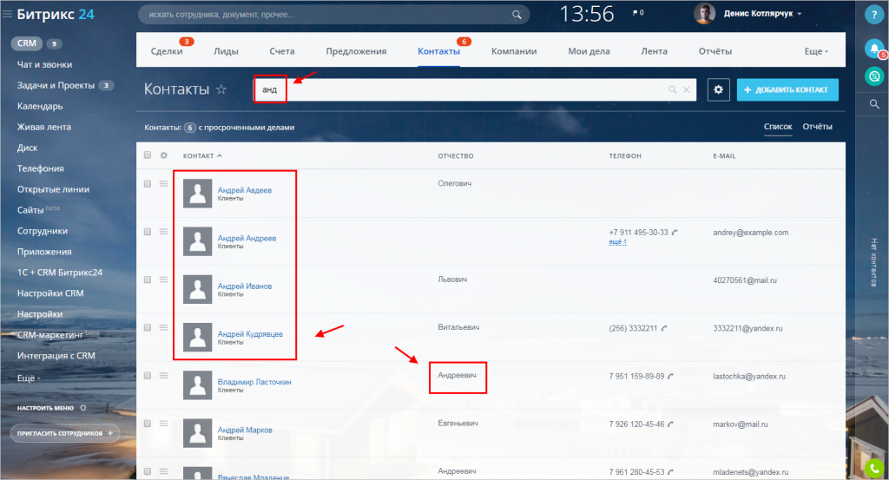Open Телефония sidebar item
Viewport: 889px width, 480px height.
(40, 168)
